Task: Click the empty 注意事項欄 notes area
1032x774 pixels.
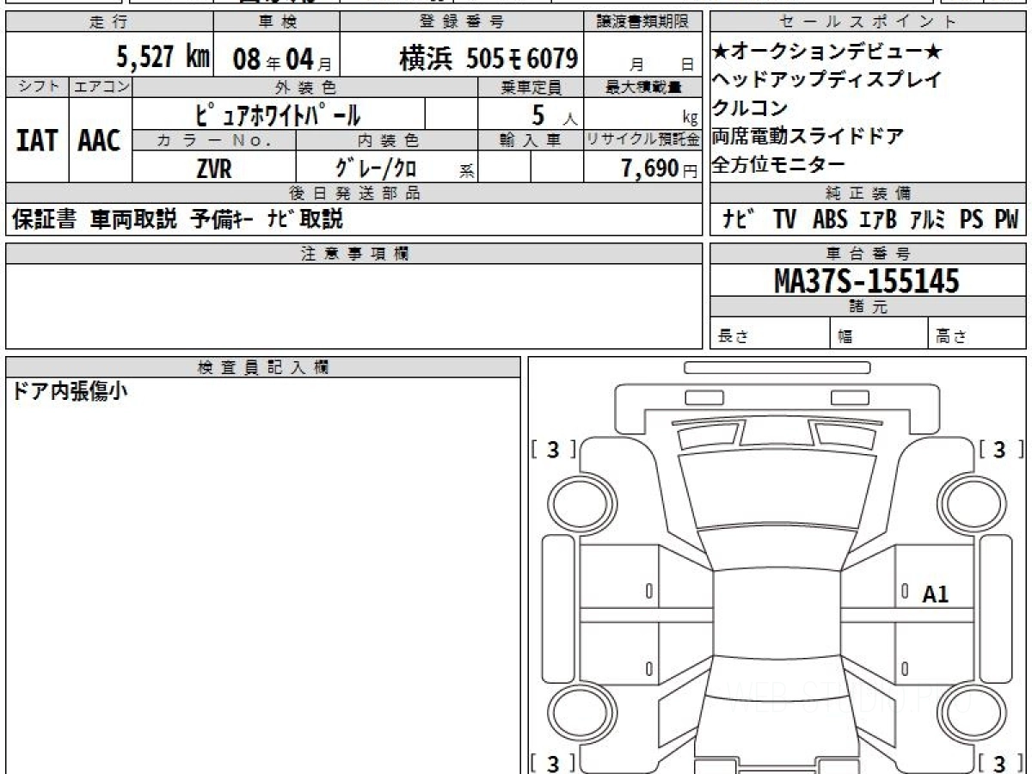Action: 354,305
